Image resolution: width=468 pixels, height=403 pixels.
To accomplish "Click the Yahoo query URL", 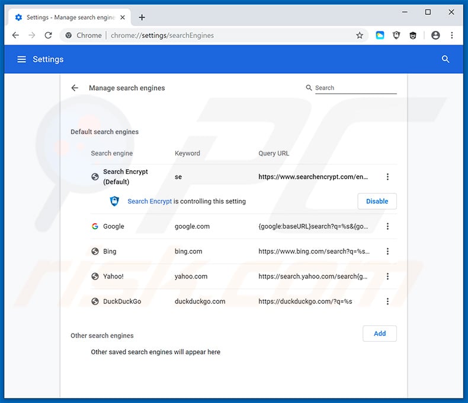I will tap(313, 277).
